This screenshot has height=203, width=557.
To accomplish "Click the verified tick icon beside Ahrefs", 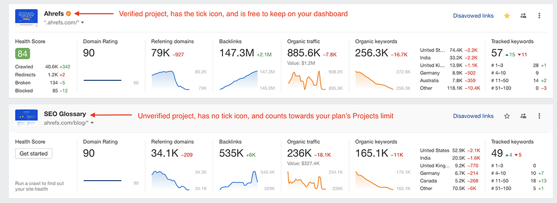I will (69, 14).
